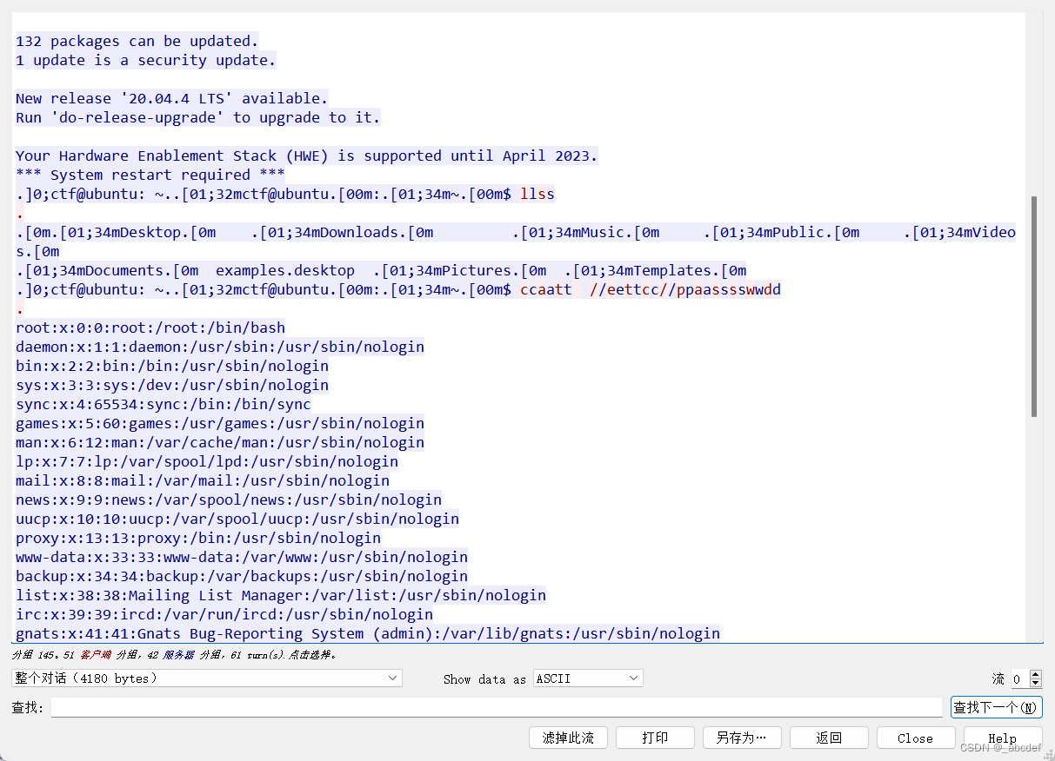Click the *** System restart required *** line
The width and height of the screenshot is (1055, 761).
point(150,175)
